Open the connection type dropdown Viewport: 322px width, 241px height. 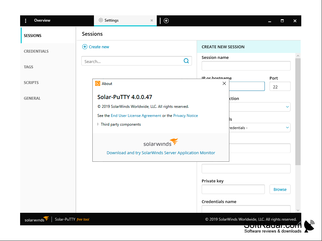coord(259,107)
